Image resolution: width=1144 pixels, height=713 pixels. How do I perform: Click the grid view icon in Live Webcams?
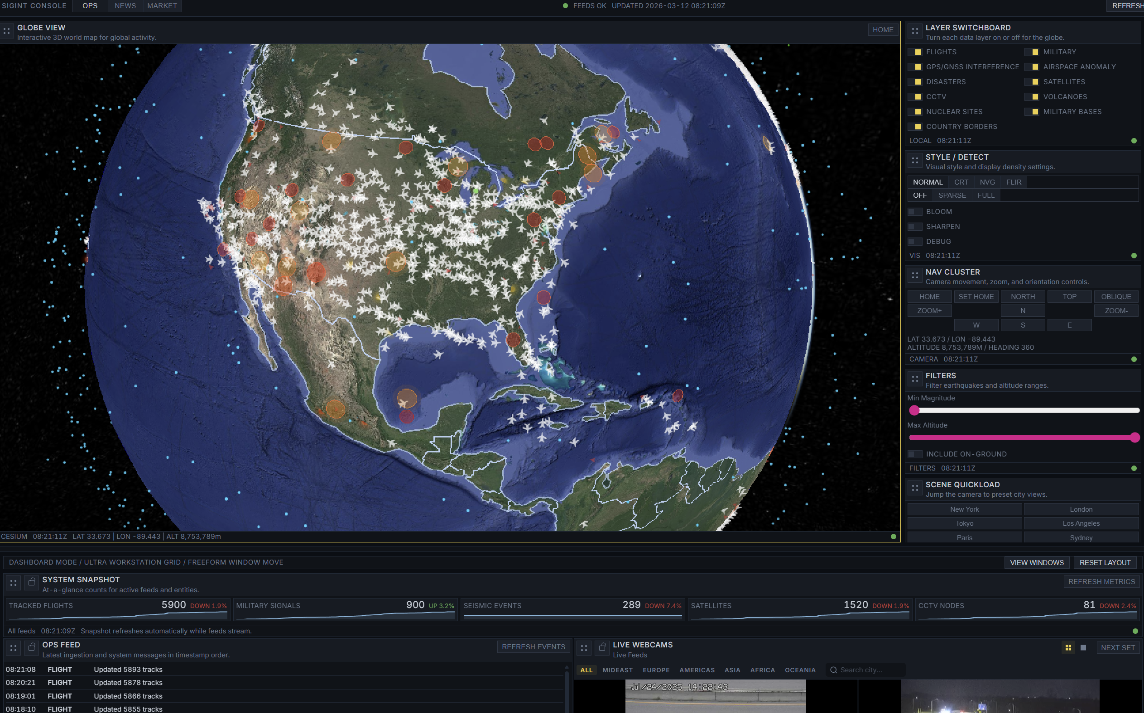click(1068, 647)
